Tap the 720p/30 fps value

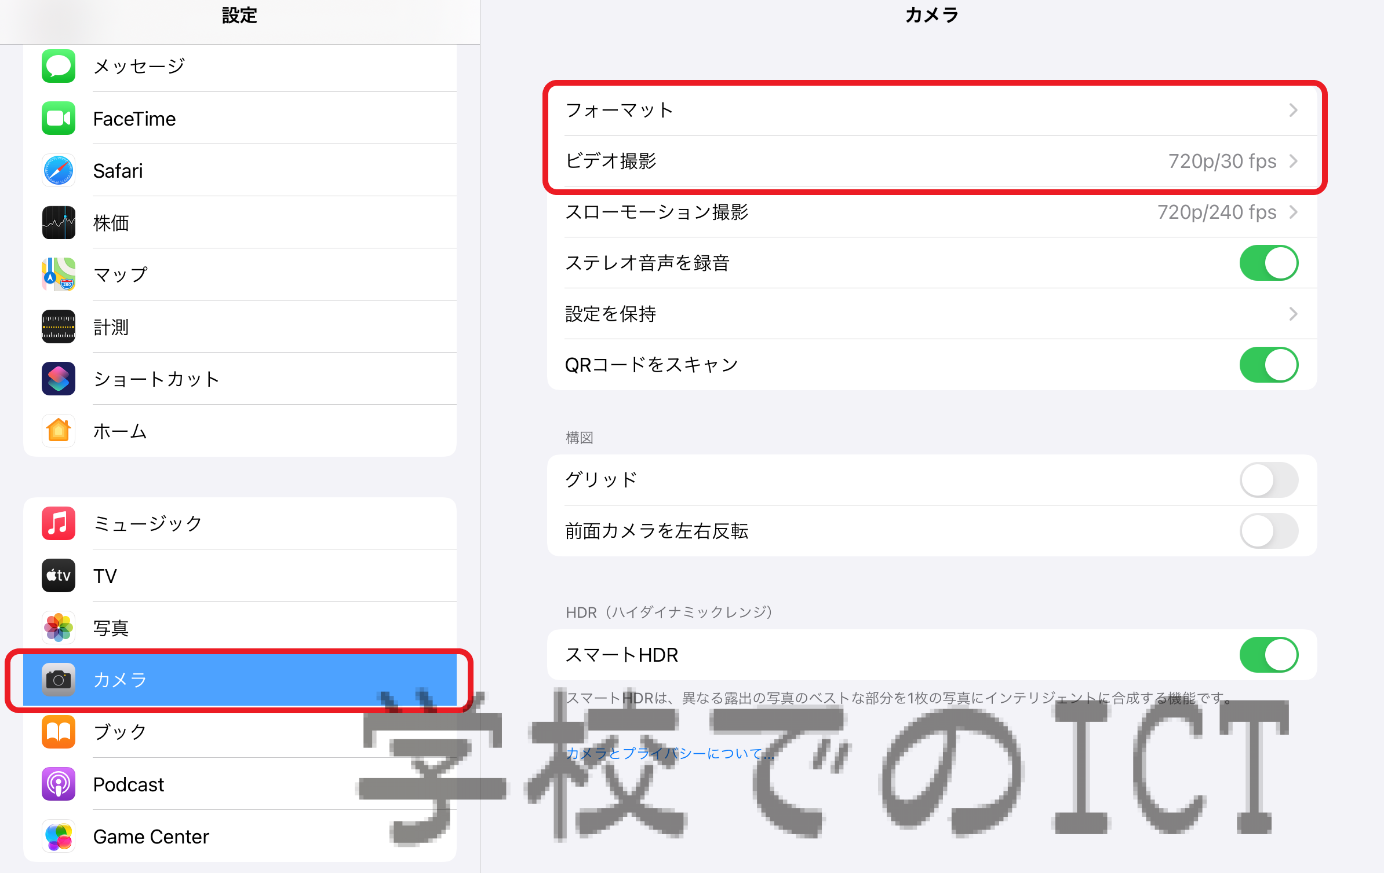click(1222, 161)
